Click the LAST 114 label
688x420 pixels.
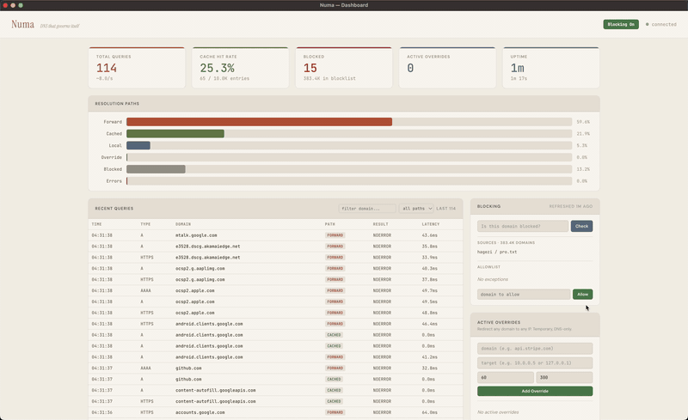coord(445,209)
